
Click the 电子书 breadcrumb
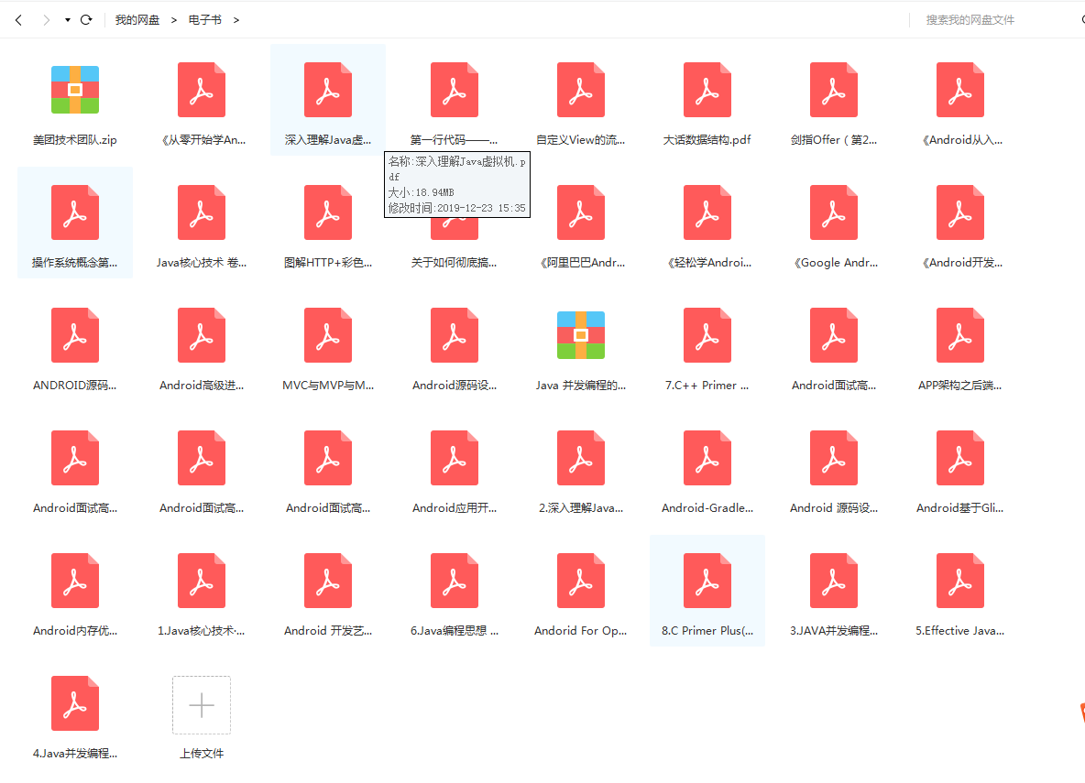205,20
